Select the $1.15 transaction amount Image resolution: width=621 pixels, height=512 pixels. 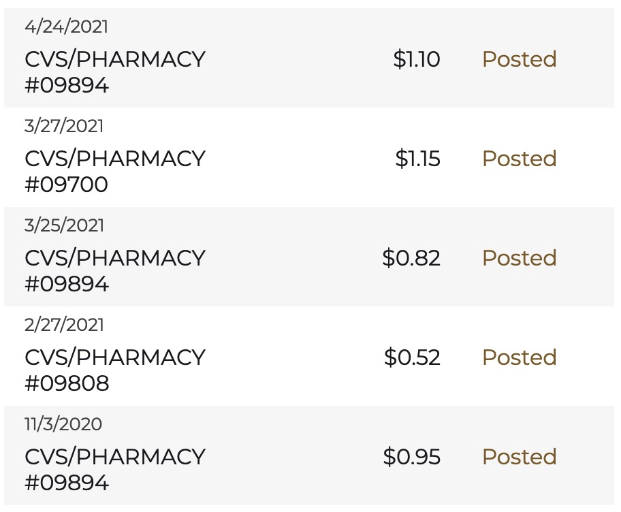click(x=417, y=159)
